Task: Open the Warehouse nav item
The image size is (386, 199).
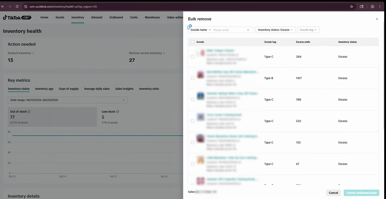Action: (x=152, y=17)
